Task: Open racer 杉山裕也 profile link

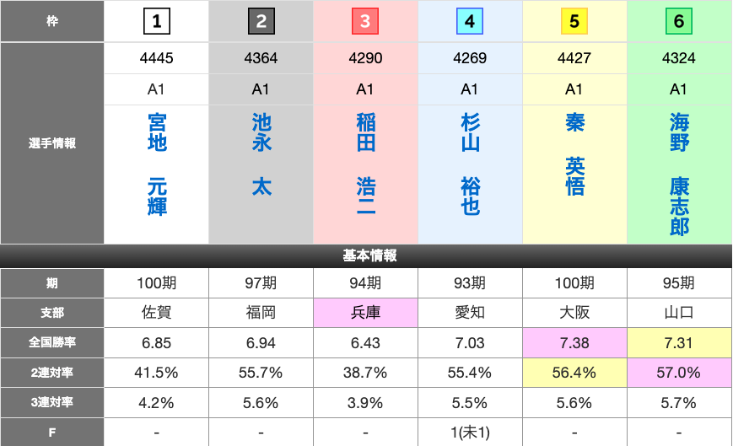Action: tap(470, 165)
